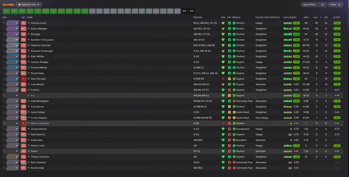
Task: Open Pedro's empty position dropdown
Action: 17,151
